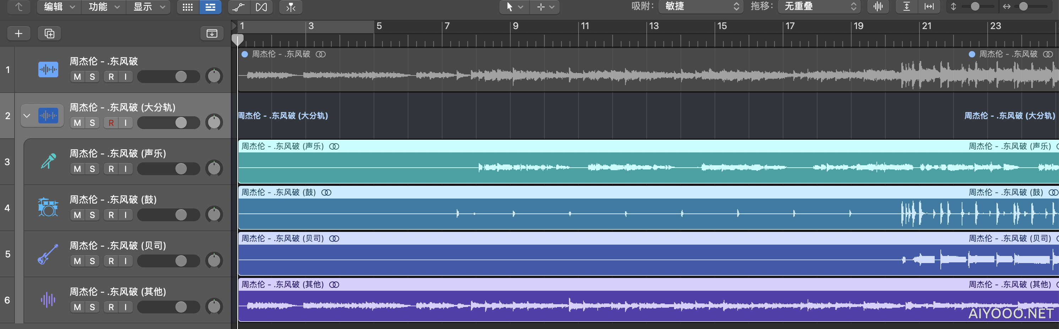Open the pointer tool dropdown

514,7
